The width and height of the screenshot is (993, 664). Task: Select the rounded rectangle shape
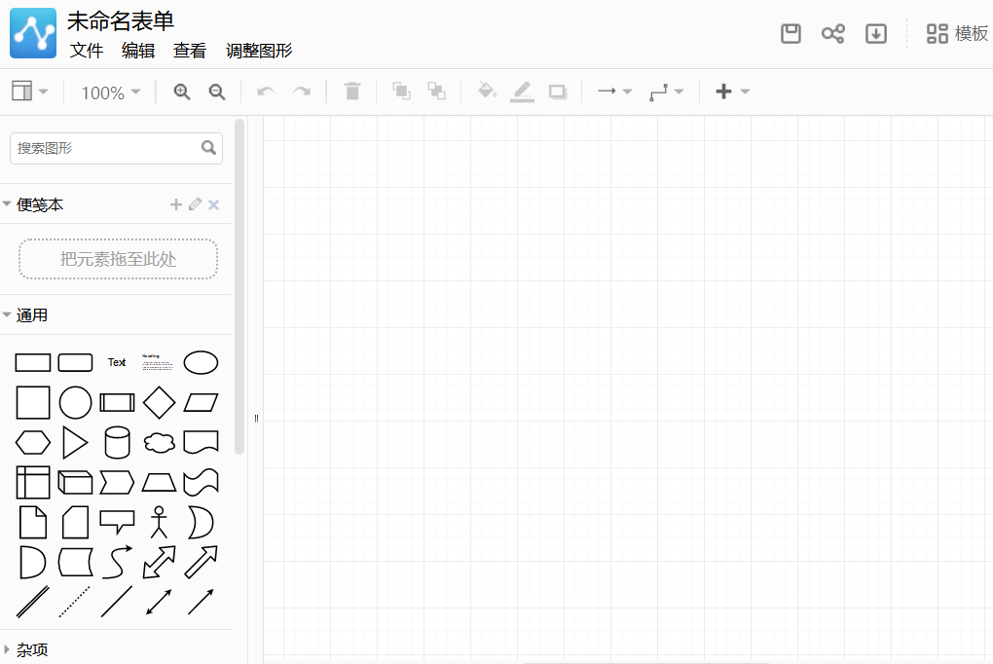[75, 362]
